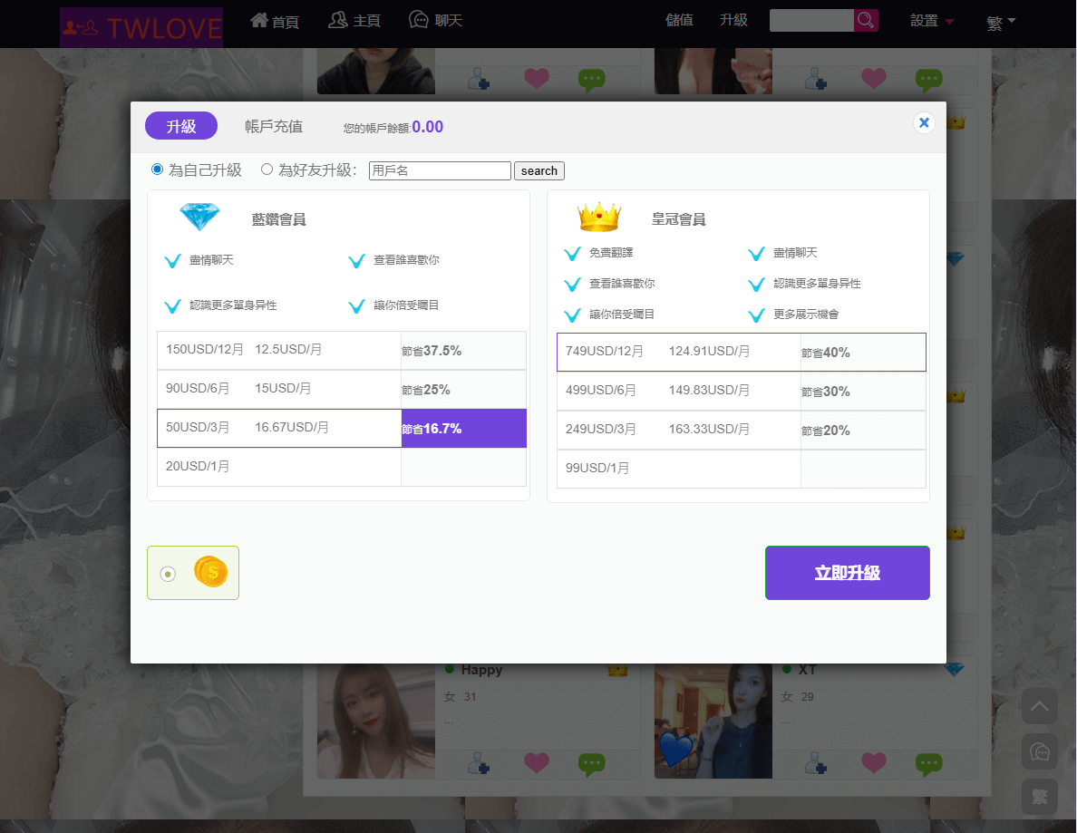Click chat icon on top left card
Viewport: 1077px width, 833px height.
click(591, 80)
